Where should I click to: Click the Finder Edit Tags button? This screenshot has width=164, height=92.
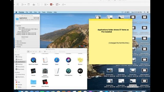pos(55,52)
